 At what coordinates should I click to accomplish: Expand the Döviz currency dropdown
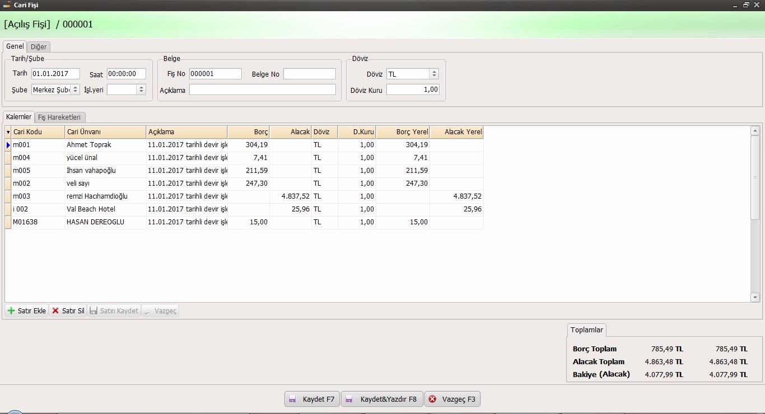point(434,74)
